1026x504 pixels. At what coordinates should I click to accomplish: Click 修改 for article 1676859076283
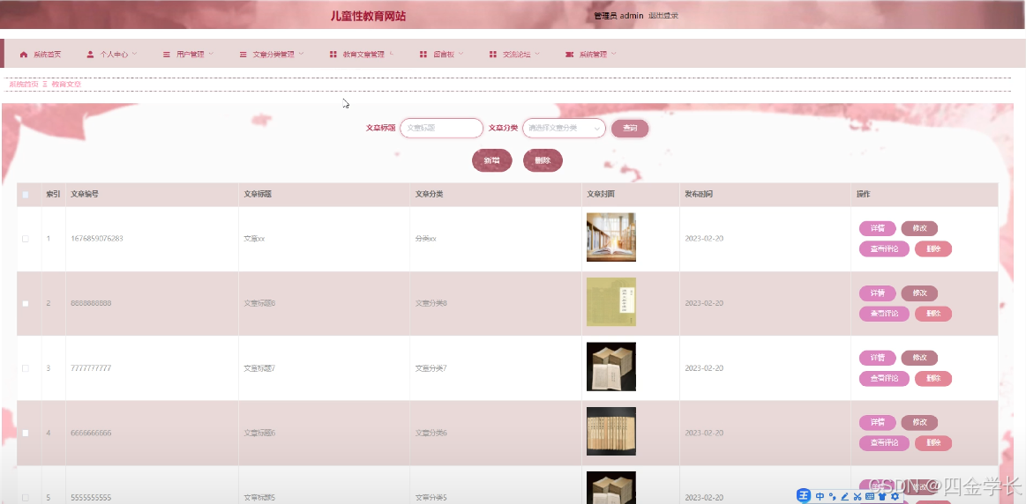pyautogui.click(x=919, y=228)
